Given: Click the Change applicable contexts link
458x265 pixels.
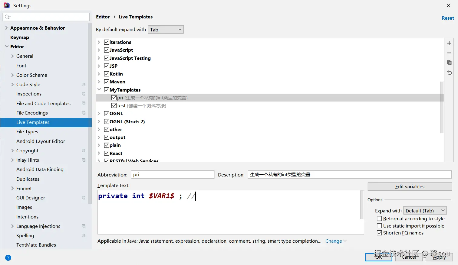Looking at the screenshot, I should (x=336, y=241).
